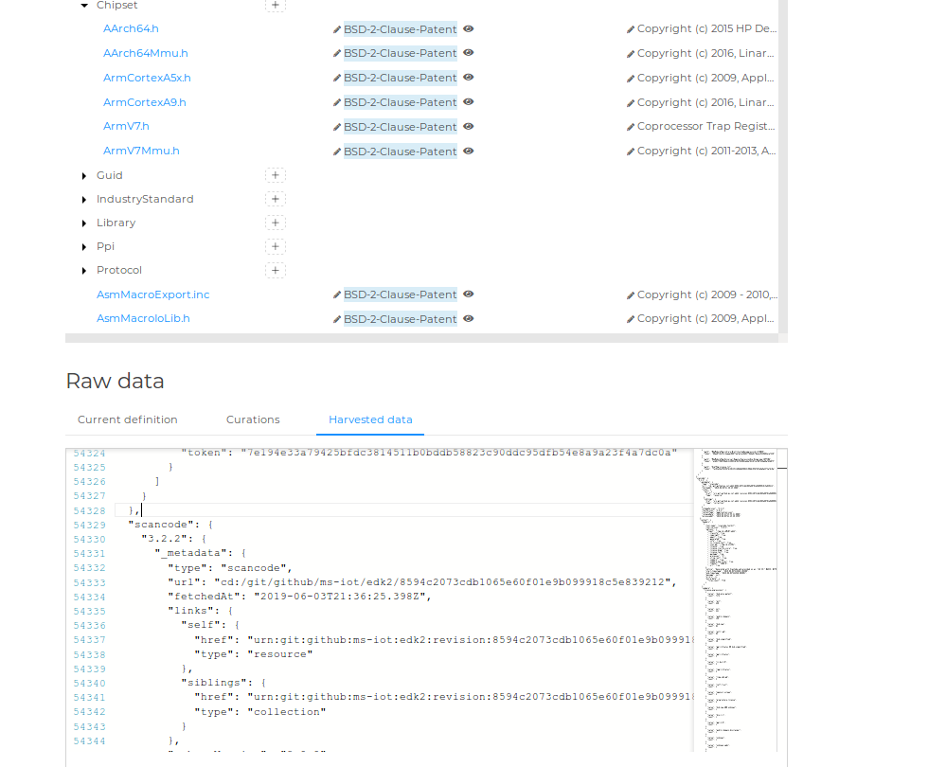
Task: Edit the copyright for AArch64Mmu.h
Action: coord(630,53)
